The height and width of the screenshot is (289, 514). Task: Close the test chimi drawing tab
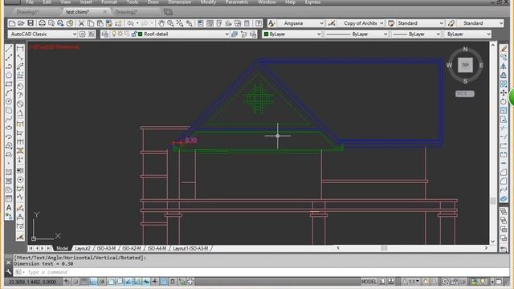105,12
